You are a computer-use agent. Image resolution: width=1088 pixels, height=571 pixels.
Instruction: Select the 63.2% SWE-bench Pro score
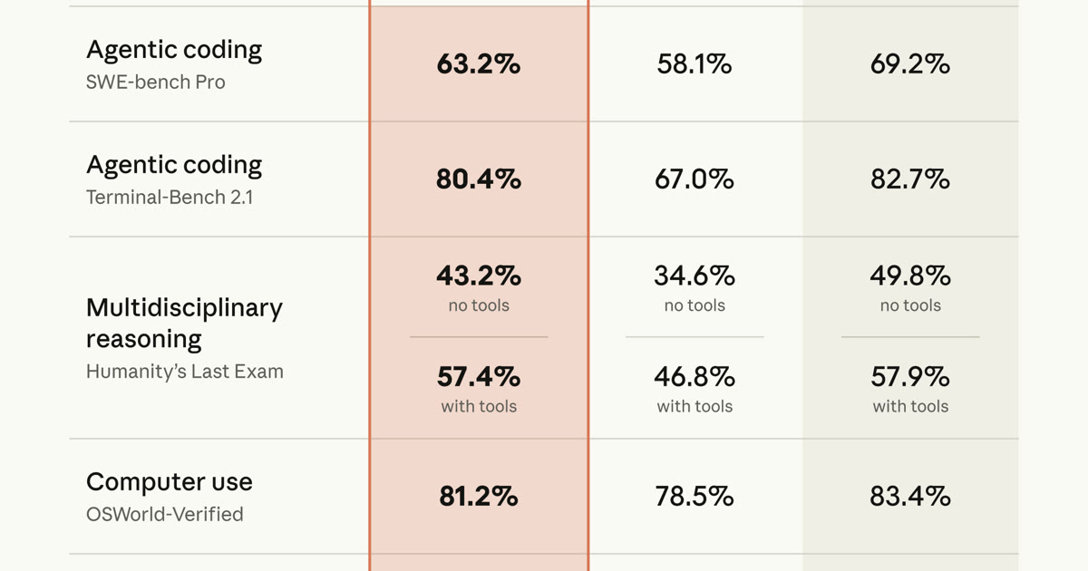pyautogui.click(x=479, y=64)
